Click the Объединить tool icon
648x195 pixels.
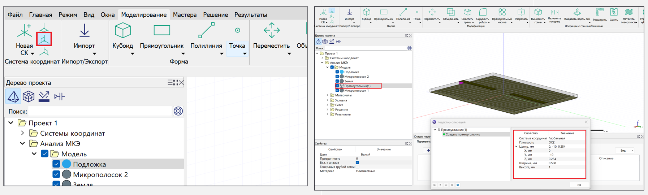coord(450,13)
